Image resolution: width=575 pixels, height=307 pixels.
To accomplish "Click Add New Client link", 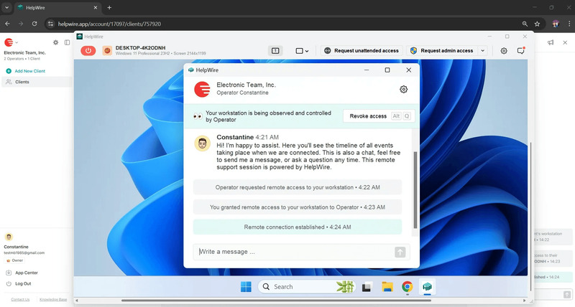I will (26, 71).
